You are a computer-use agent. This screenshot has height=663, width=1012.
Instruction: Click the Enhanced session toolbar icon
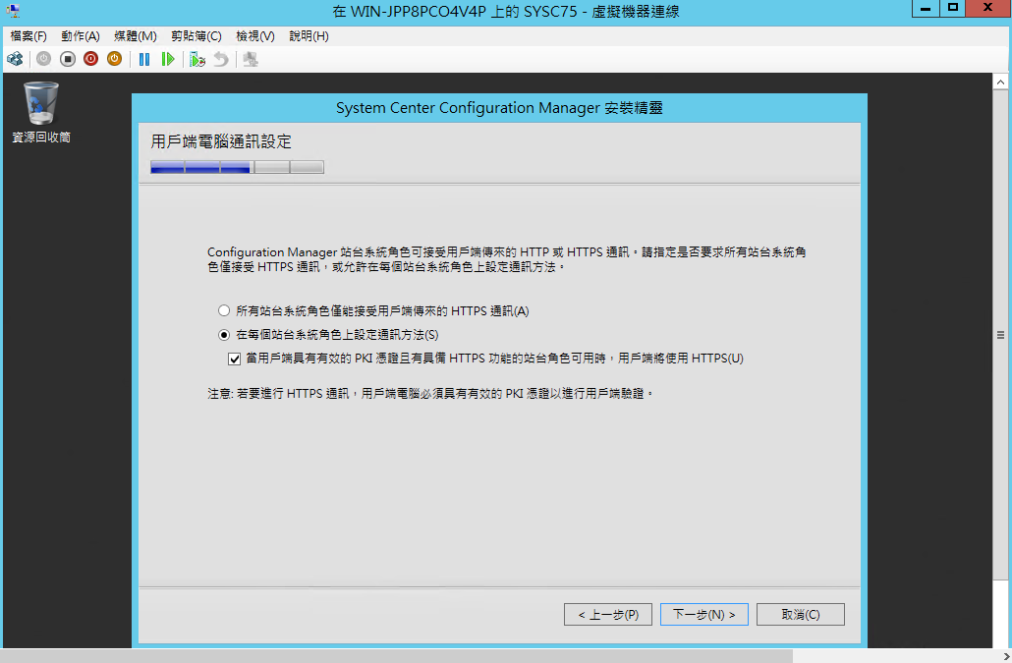coord(251,59)
